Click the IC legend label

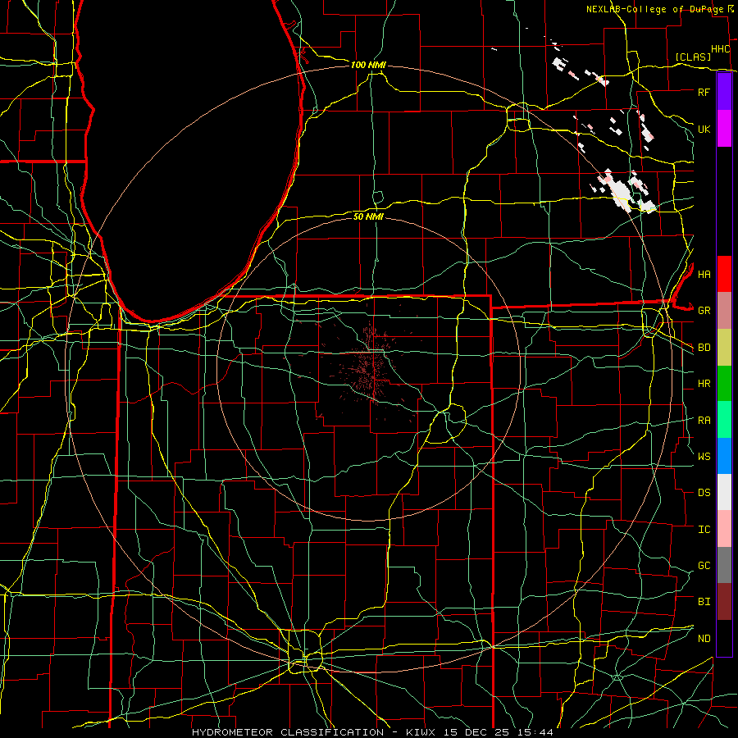[x=704, y=530]
